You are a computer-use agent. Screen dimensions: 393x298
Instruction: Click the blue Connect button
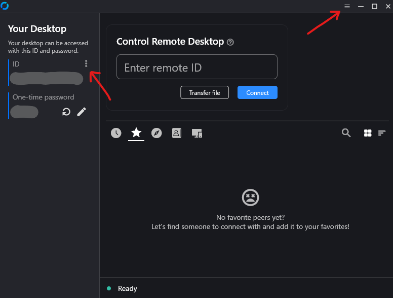257,92
